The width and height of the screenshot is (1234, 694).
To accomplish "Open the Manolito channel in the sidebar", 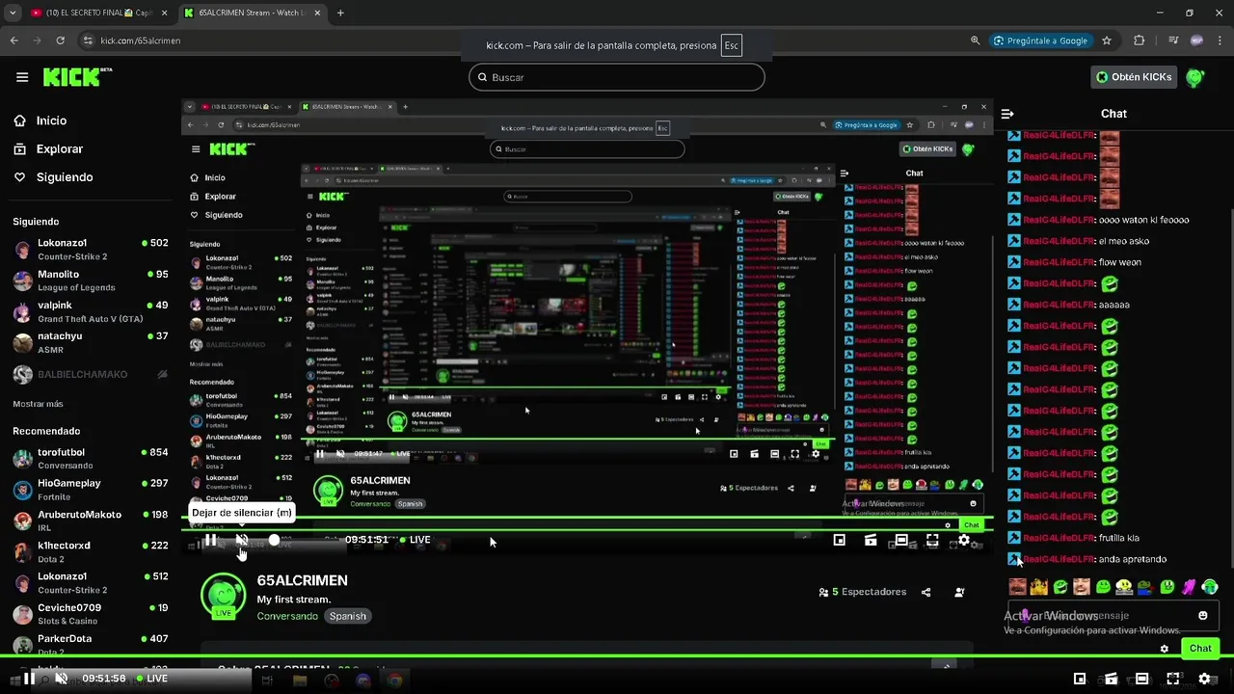I will (x=91, y=280).
